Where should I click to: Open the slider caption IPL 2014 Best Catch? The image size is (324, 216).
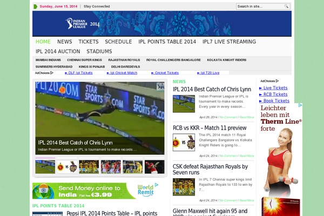75,143
